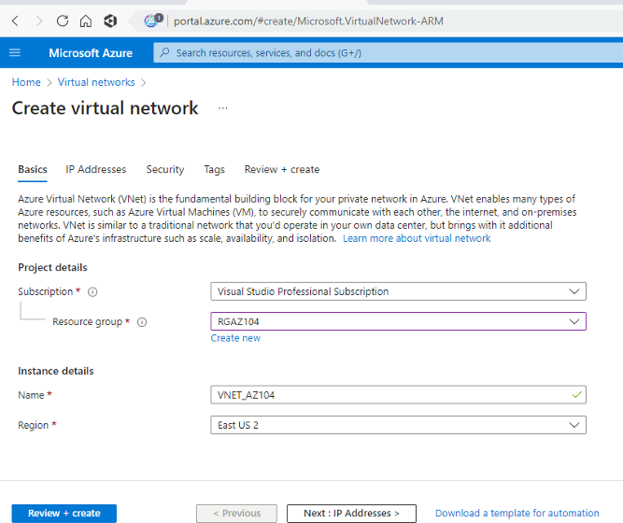The height and width of the screenshot is (523, 623).
Task: Click the blue Review + create button
Action: [x=64, y=514]
